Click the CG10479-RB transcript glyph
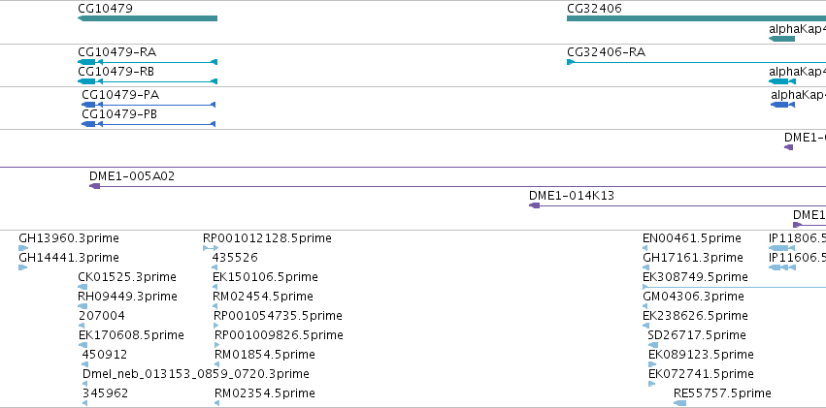This screenshot has height=408, width=826. [x=148, y=81]
